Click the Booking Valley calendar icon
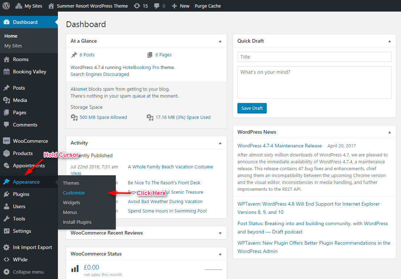Screen dimensions: 401x279 pos(7,72)
